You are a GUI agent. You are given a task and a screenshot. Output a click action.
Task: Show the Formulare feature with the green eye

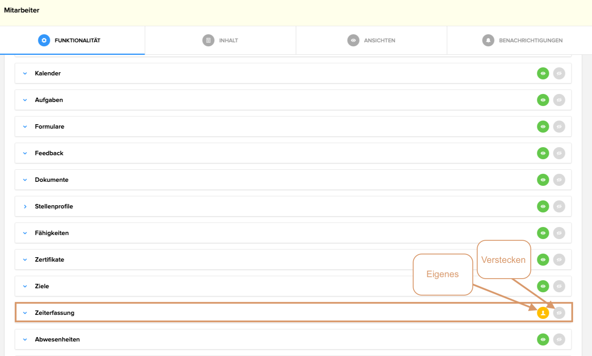543,127
